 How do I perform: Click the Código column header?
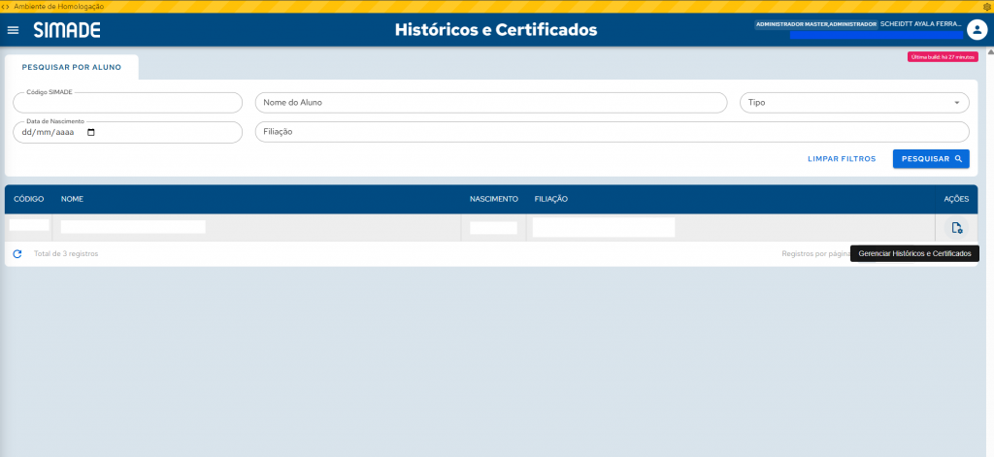pos(29,199)
